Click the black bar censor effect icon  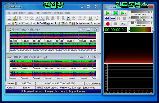(x=9, y=23)
